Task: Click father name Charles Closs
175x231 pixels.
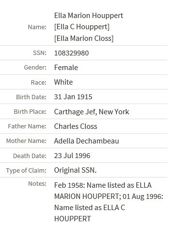Action: (76, 126)
